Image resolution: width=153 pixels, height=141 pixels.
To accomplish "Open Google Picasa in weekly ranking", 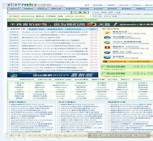I will click(x=30, y=126).
